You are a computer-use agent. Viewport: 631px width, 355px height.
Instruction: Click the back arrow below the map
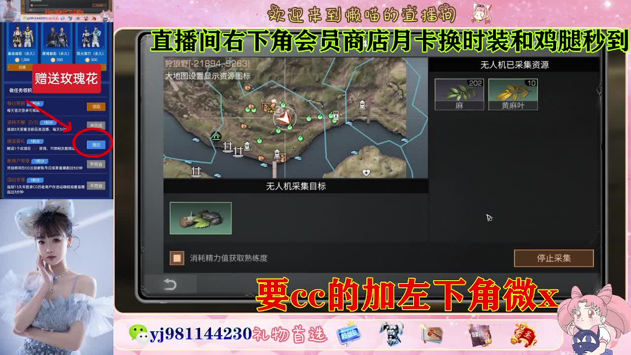[170, 285]
